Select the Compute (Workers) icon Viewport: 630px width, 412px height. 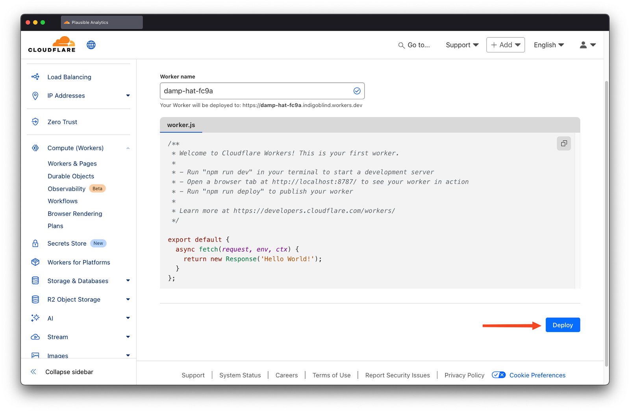[35, 148]
